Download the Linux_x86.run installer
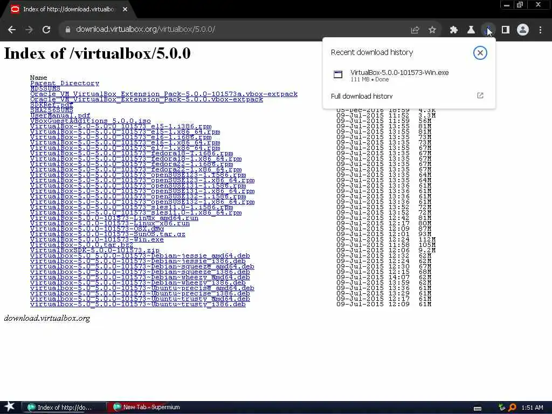552x414 pixels. click(x=110, y=224)
